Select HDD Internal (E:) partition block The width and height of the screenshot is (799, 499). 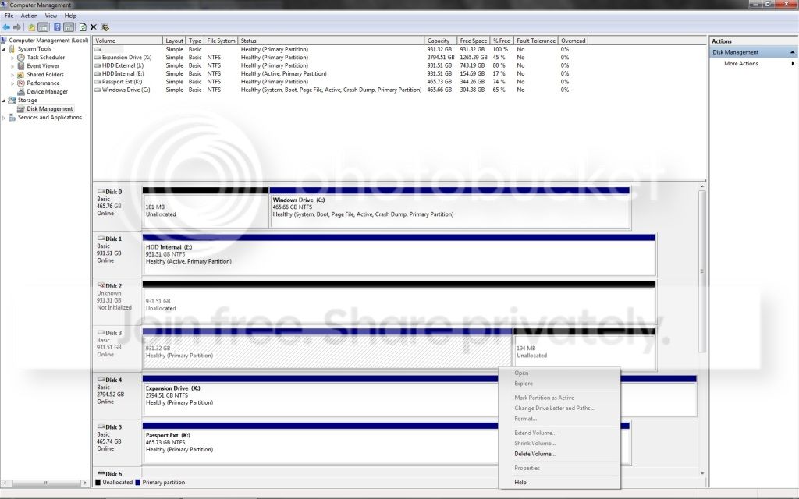pos(399,255)
